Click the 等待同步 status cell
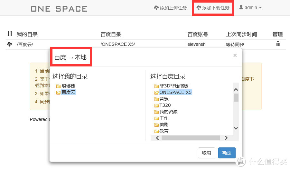The width and height of the screenshot is (290, 170). click(x=235, y=45)
